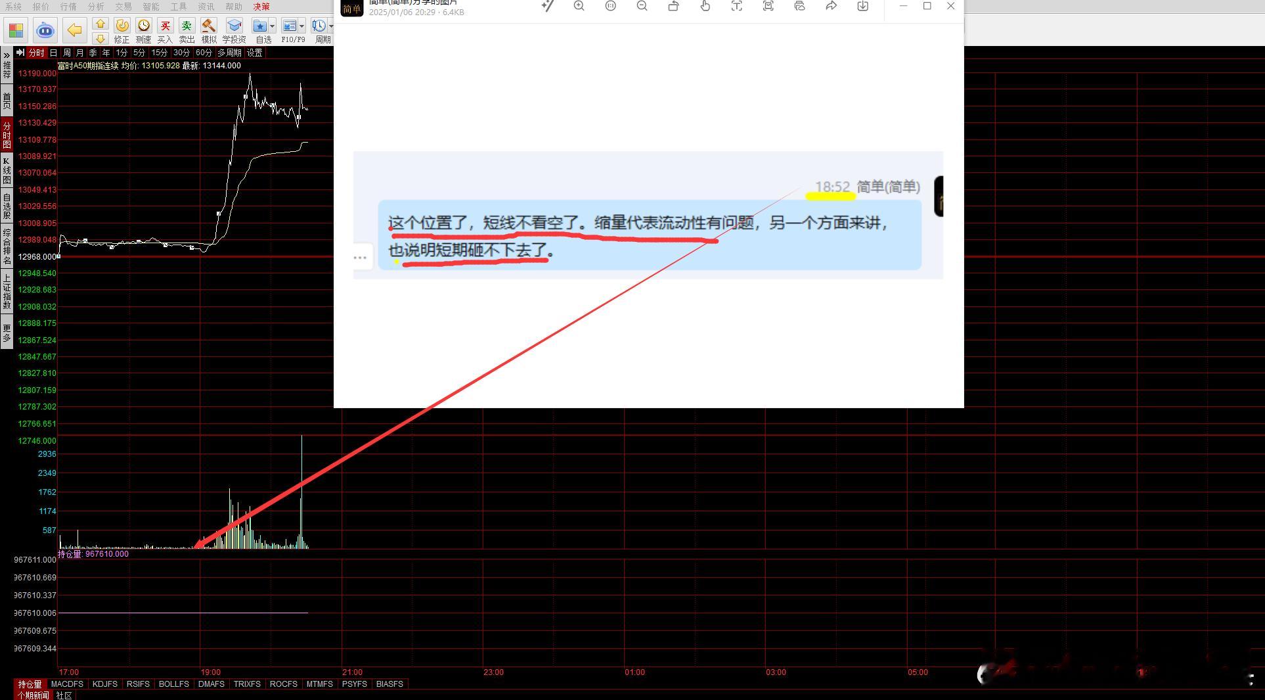Click the magic wand icon in image viewer
The image size is (1265, 700).
coord(547,6)
